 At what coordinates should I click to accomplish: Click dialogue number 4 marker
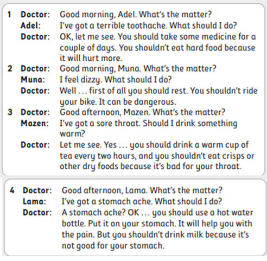click(x=12, y=190)
